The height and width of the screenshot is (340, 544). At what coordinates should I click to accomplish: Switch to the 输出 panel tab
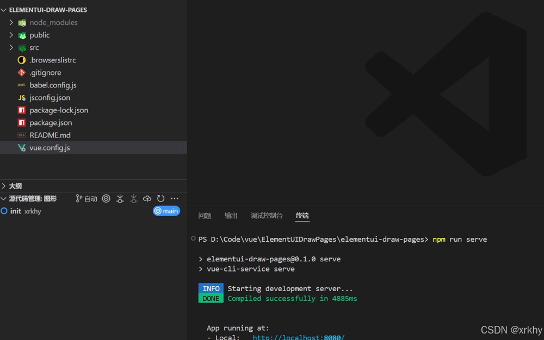(231, 216)
